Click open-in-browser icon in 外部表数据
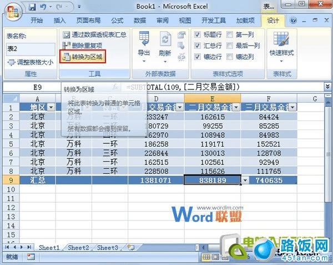Viewport: 333px width, 265px height. pos(181,46)
